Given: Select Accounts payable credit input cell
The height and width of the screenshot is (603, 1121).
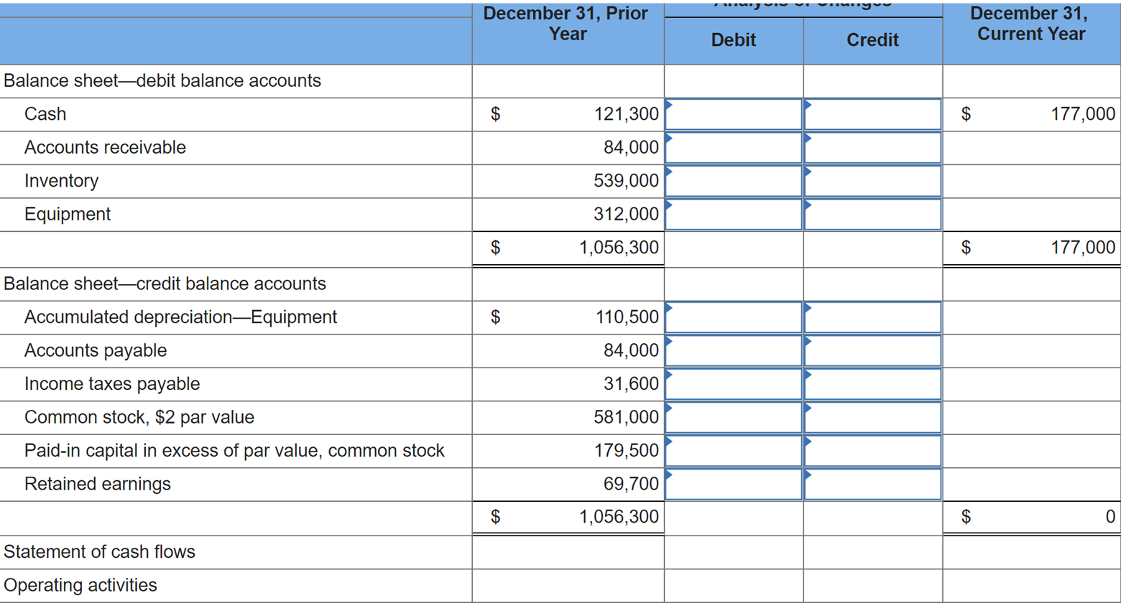Looking at the screenshot, I should [873, 350].
